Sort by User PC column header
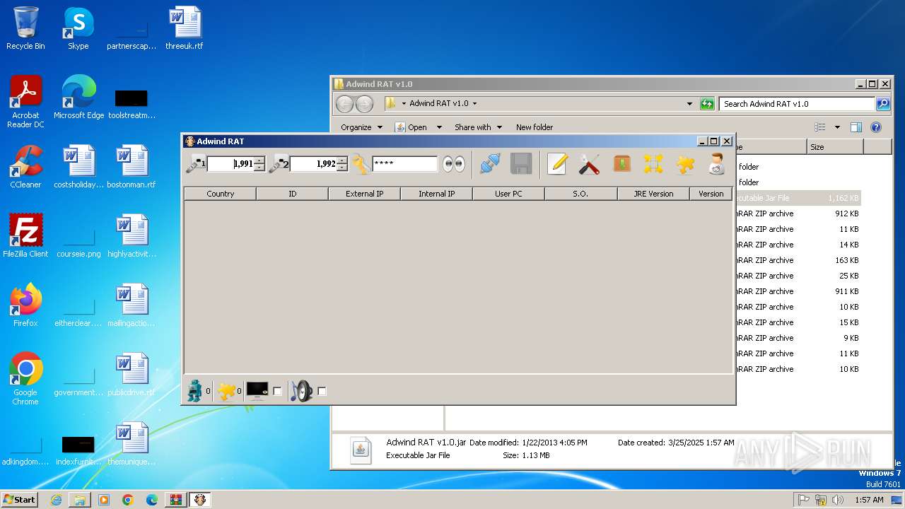The width and height of the screenshot is (905, 509). (509, 194)
